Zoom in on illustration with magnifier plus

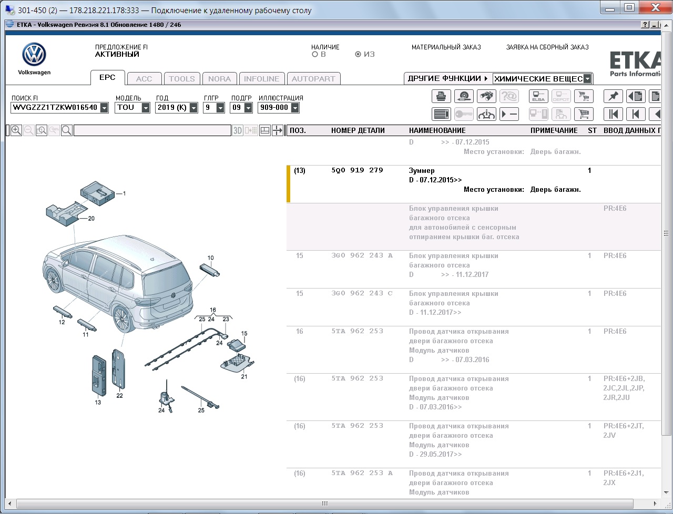[x=16, y=130]
